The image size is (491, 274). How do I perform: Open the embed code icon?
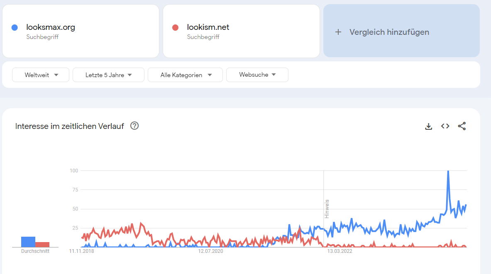pyautogui.click(x=445, y=126)
